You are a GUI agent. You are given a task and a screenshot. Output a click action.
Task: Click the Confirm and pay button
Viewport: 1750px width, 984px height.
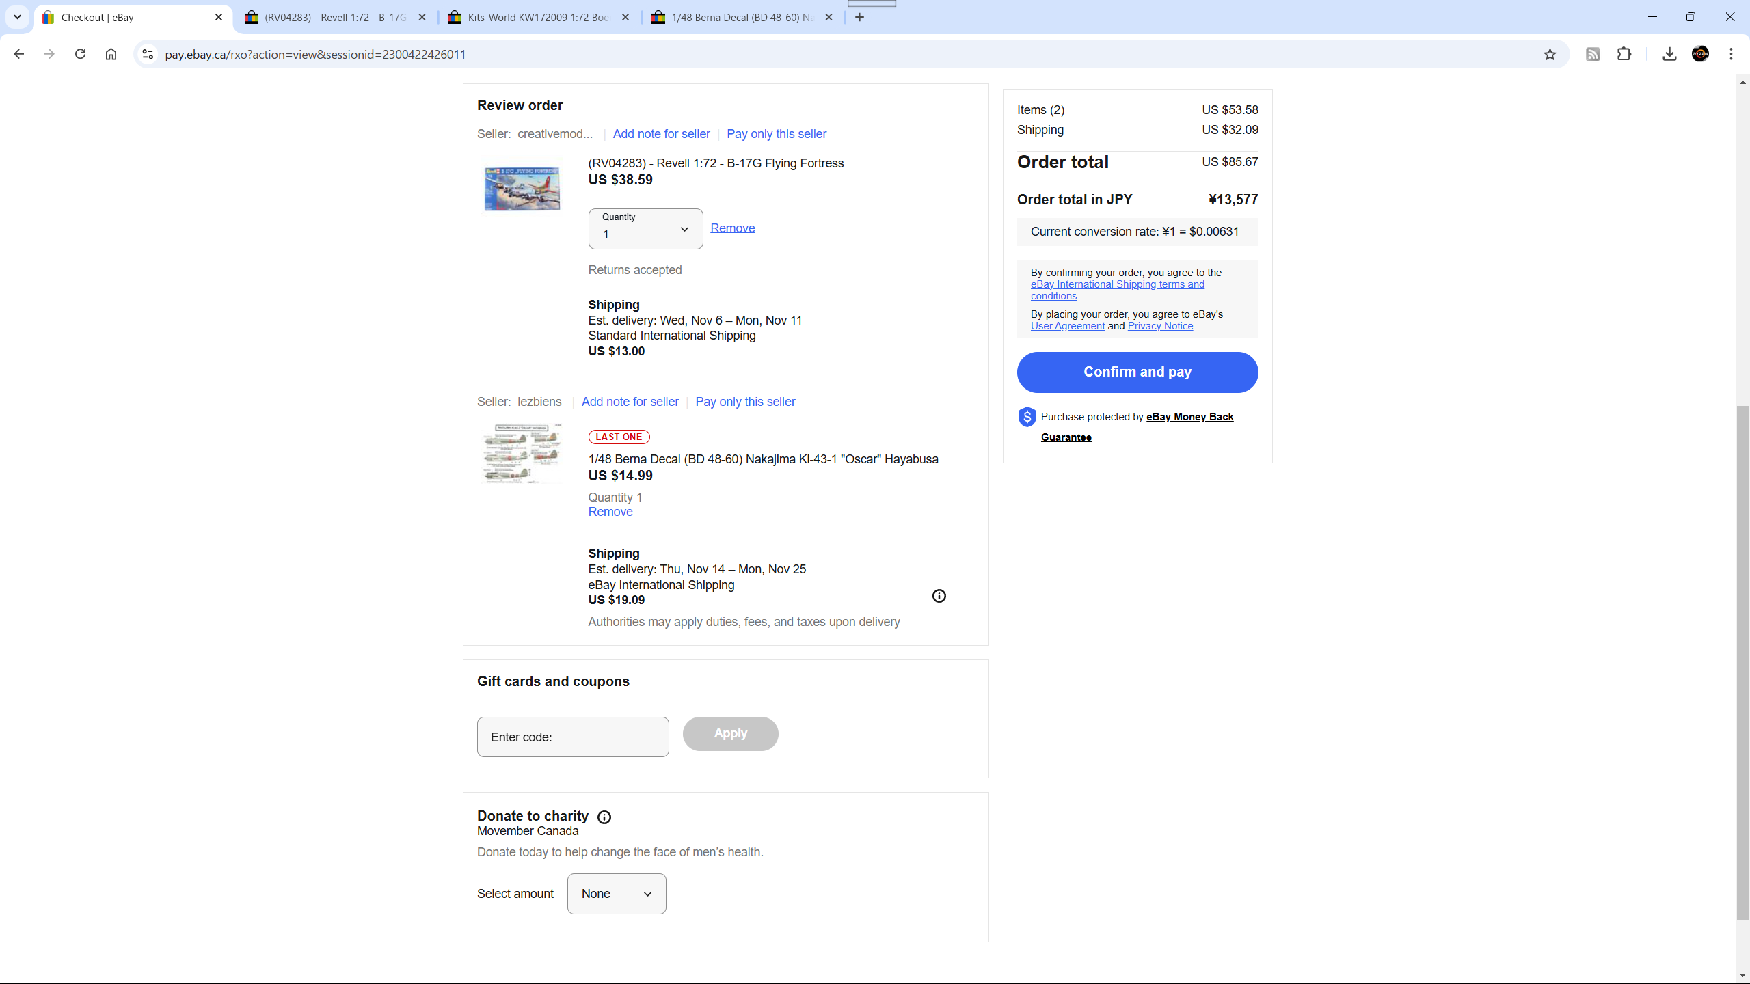(1137, 372)
